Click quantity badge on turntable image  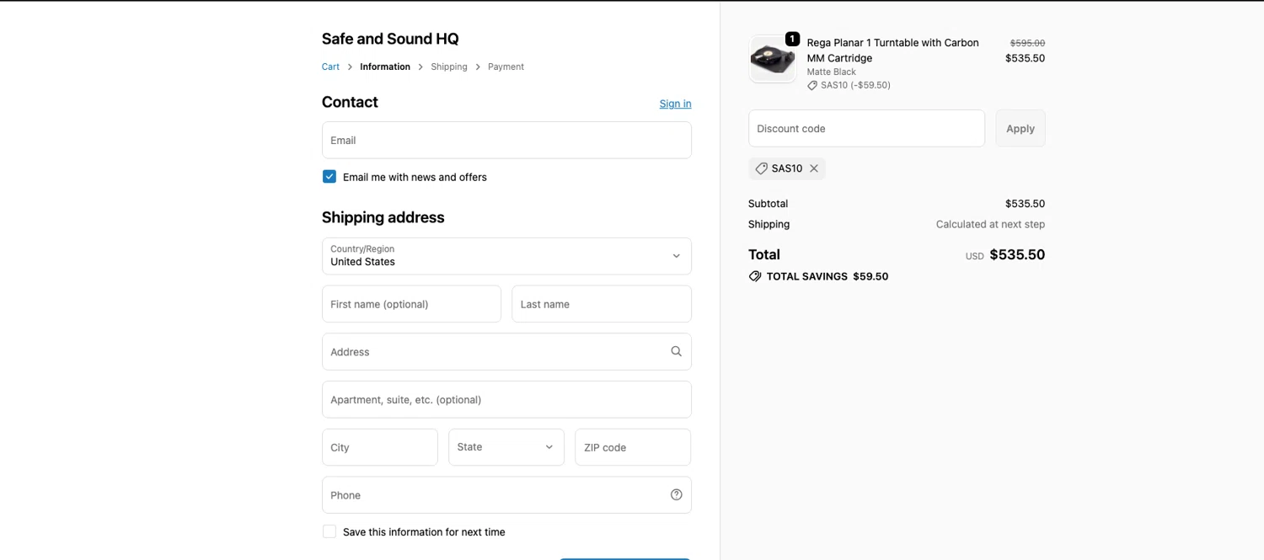point(792,39)
